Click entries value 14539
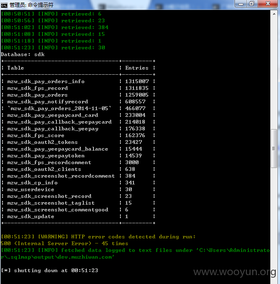The width and height of the screenshot is (280, 284). coord(133,156)
